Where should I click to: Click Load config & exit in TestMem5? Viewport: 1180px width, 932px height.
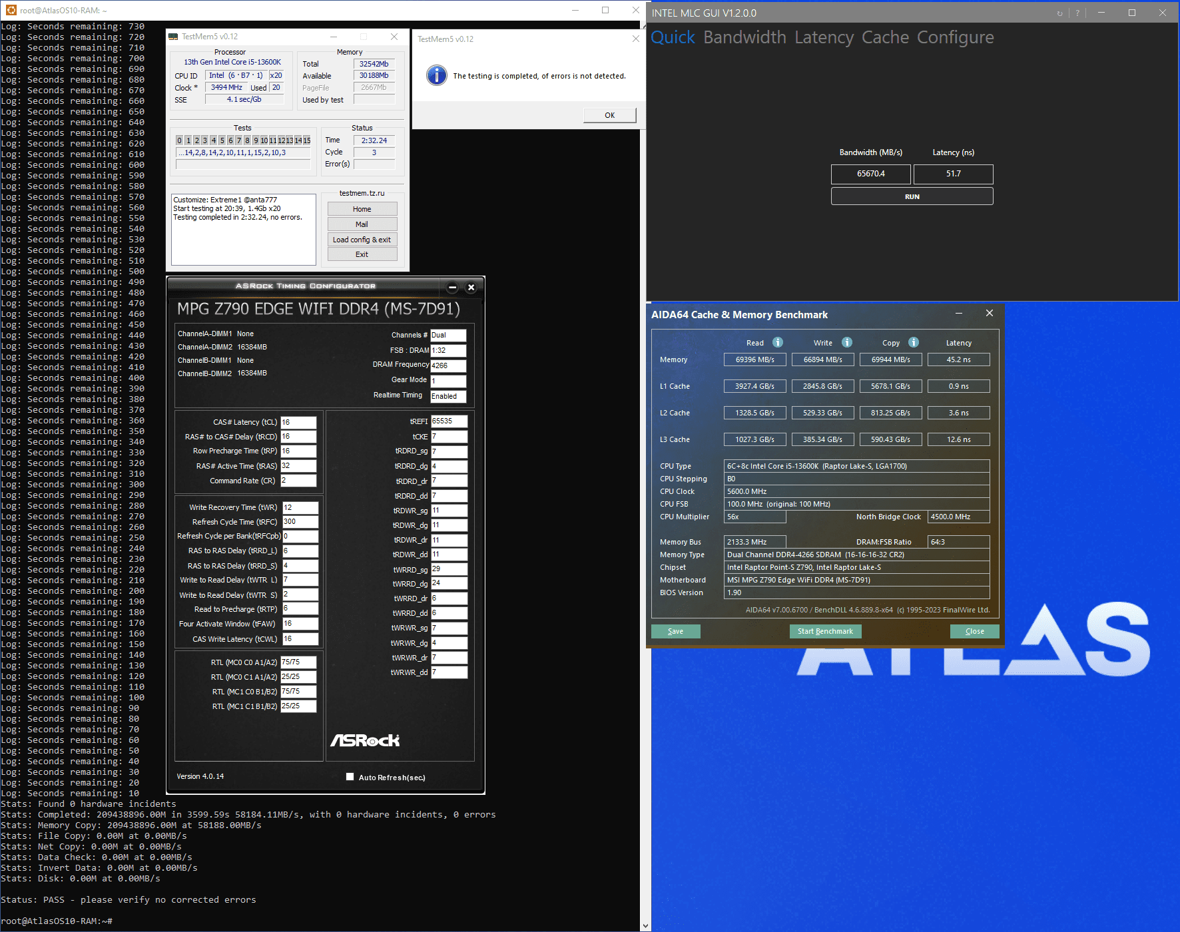[x=362, y=240]
